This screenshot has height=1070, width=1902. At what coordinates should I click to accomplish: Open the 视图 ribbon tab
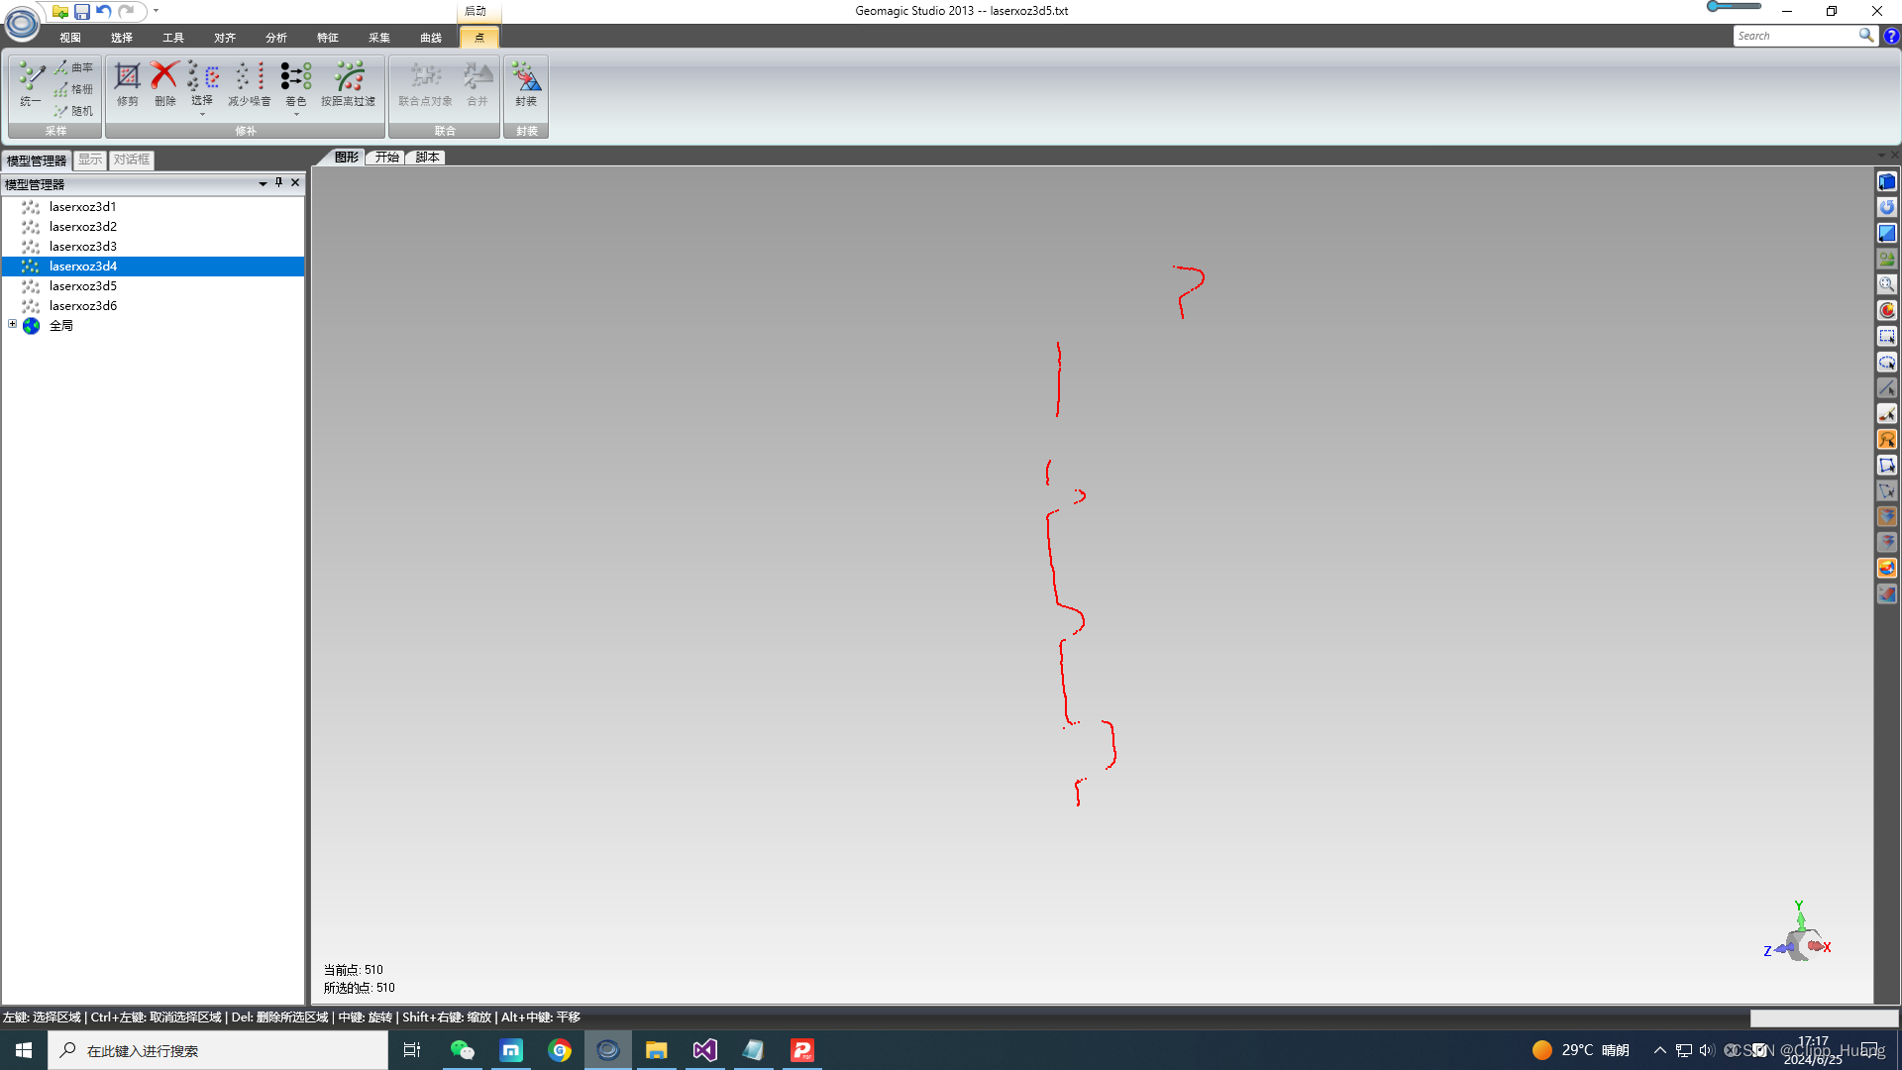click(69, 38)
